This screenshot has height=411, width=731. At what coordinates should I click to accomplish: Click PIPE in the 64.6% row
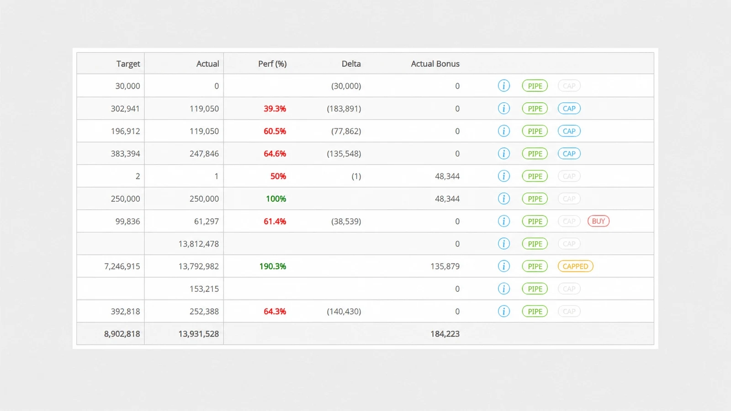tap(535, 153)
